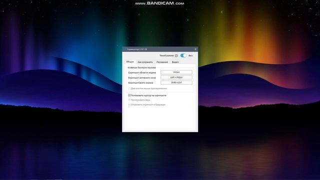Click the help icon beside Тихий режим
The height and width of the screenshot is (180, 320).
tap(176, 55)
